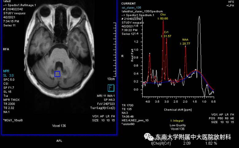Click the Voxel 136 caption under the spectrum

[x=178, y=129]
